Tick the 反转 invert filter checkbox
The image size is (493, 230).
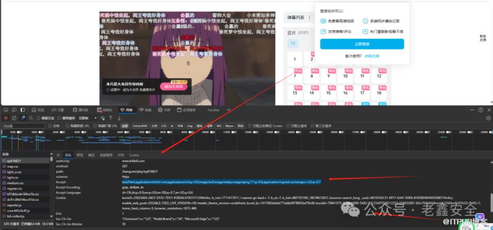click(50, 126)
